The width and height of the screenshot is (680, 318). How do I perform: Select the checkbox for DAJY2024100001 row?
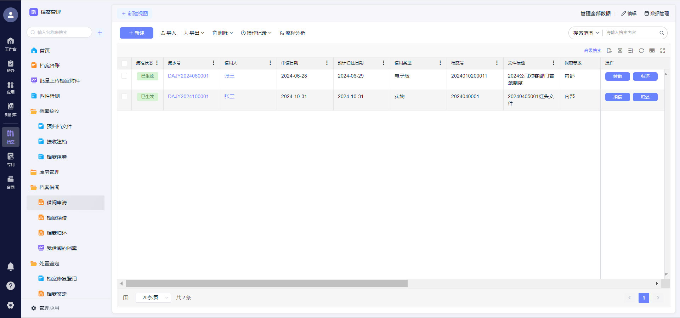[124, 96]
